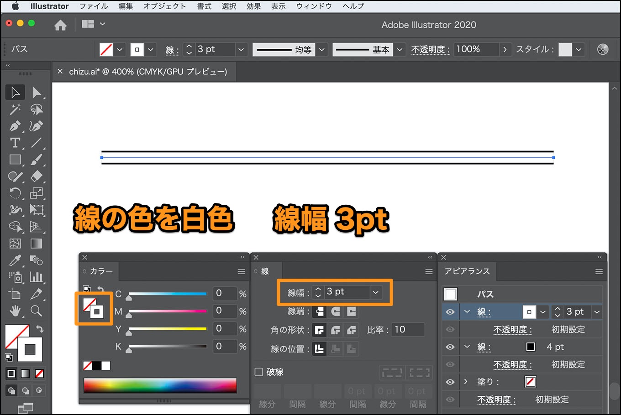Select the Mesh tool
This screenshot has width=621, height=415.
(15, 244)
